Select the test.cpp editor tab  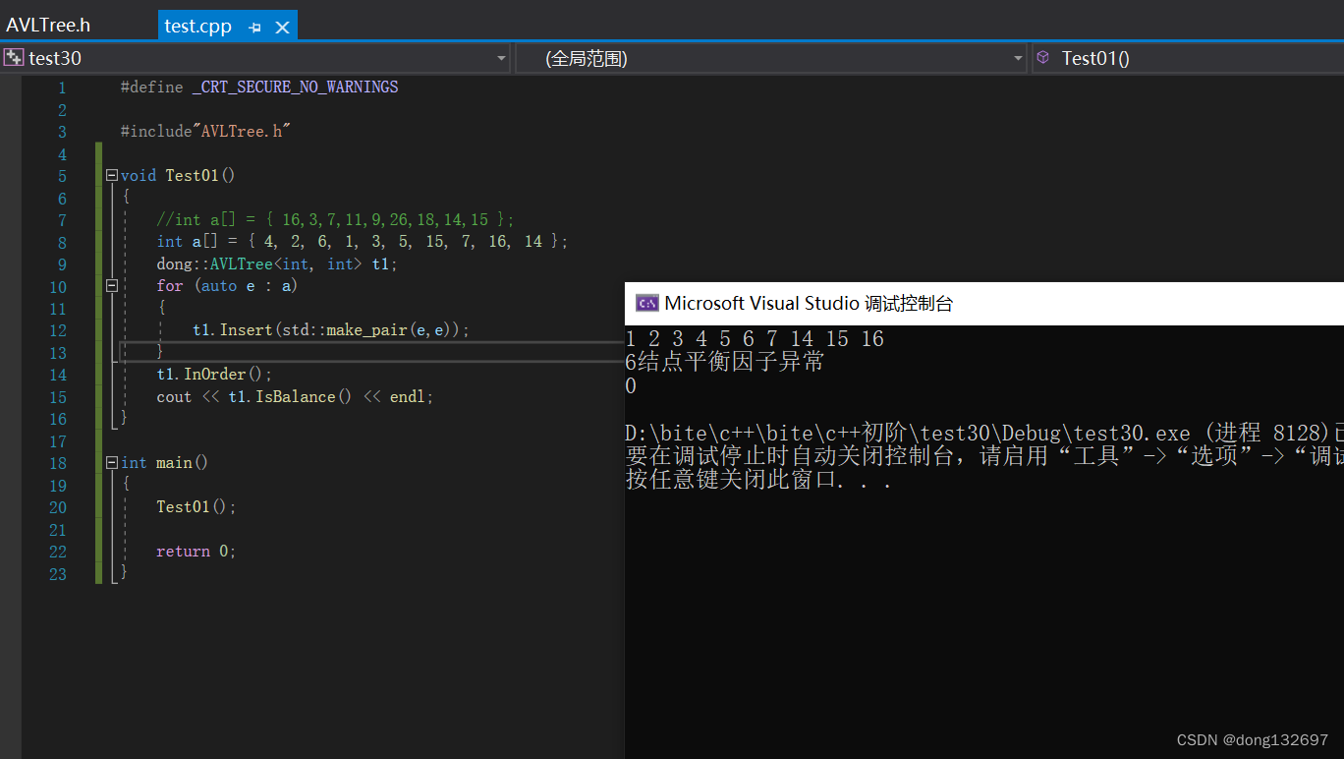coord(198,27)
